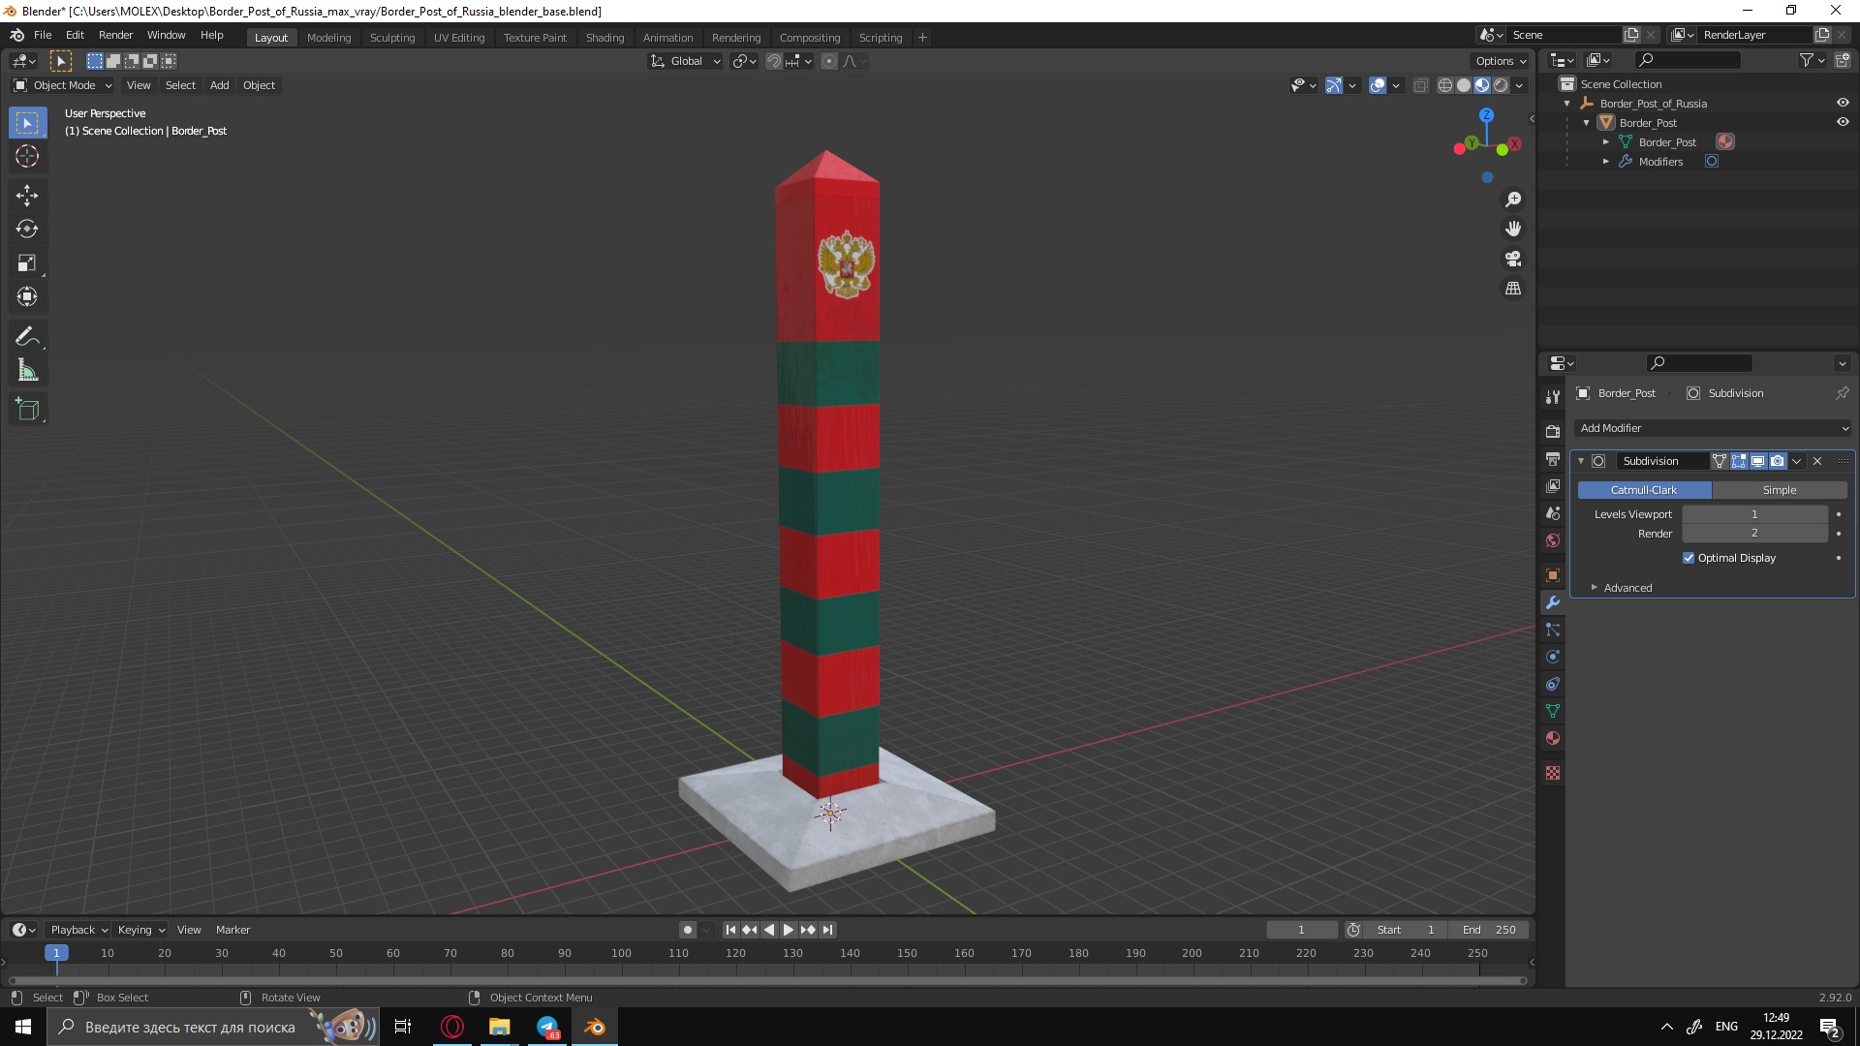Open Material properties tab
Screen dimensions: 1860x1046
tap(1553, 738)
